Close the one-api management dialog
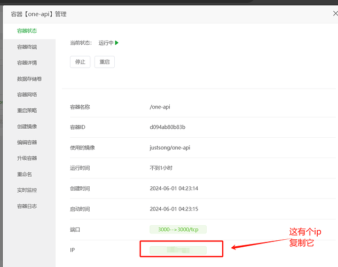This screenshot has height=267, width=338. [335, 13]
